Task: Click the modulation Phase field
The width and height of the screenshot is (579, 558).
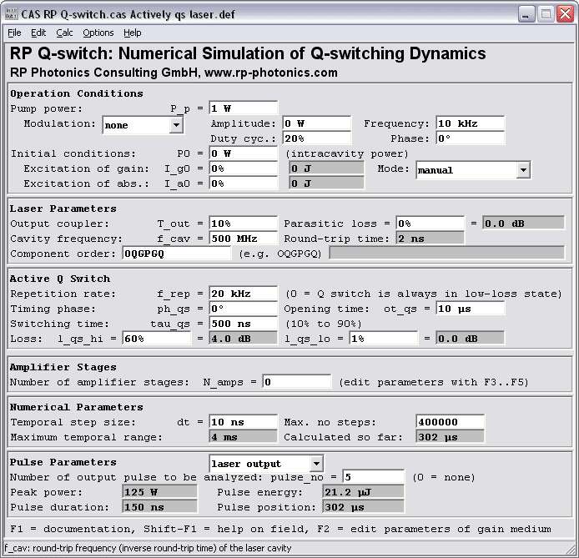Action: [x=470, y=138]
